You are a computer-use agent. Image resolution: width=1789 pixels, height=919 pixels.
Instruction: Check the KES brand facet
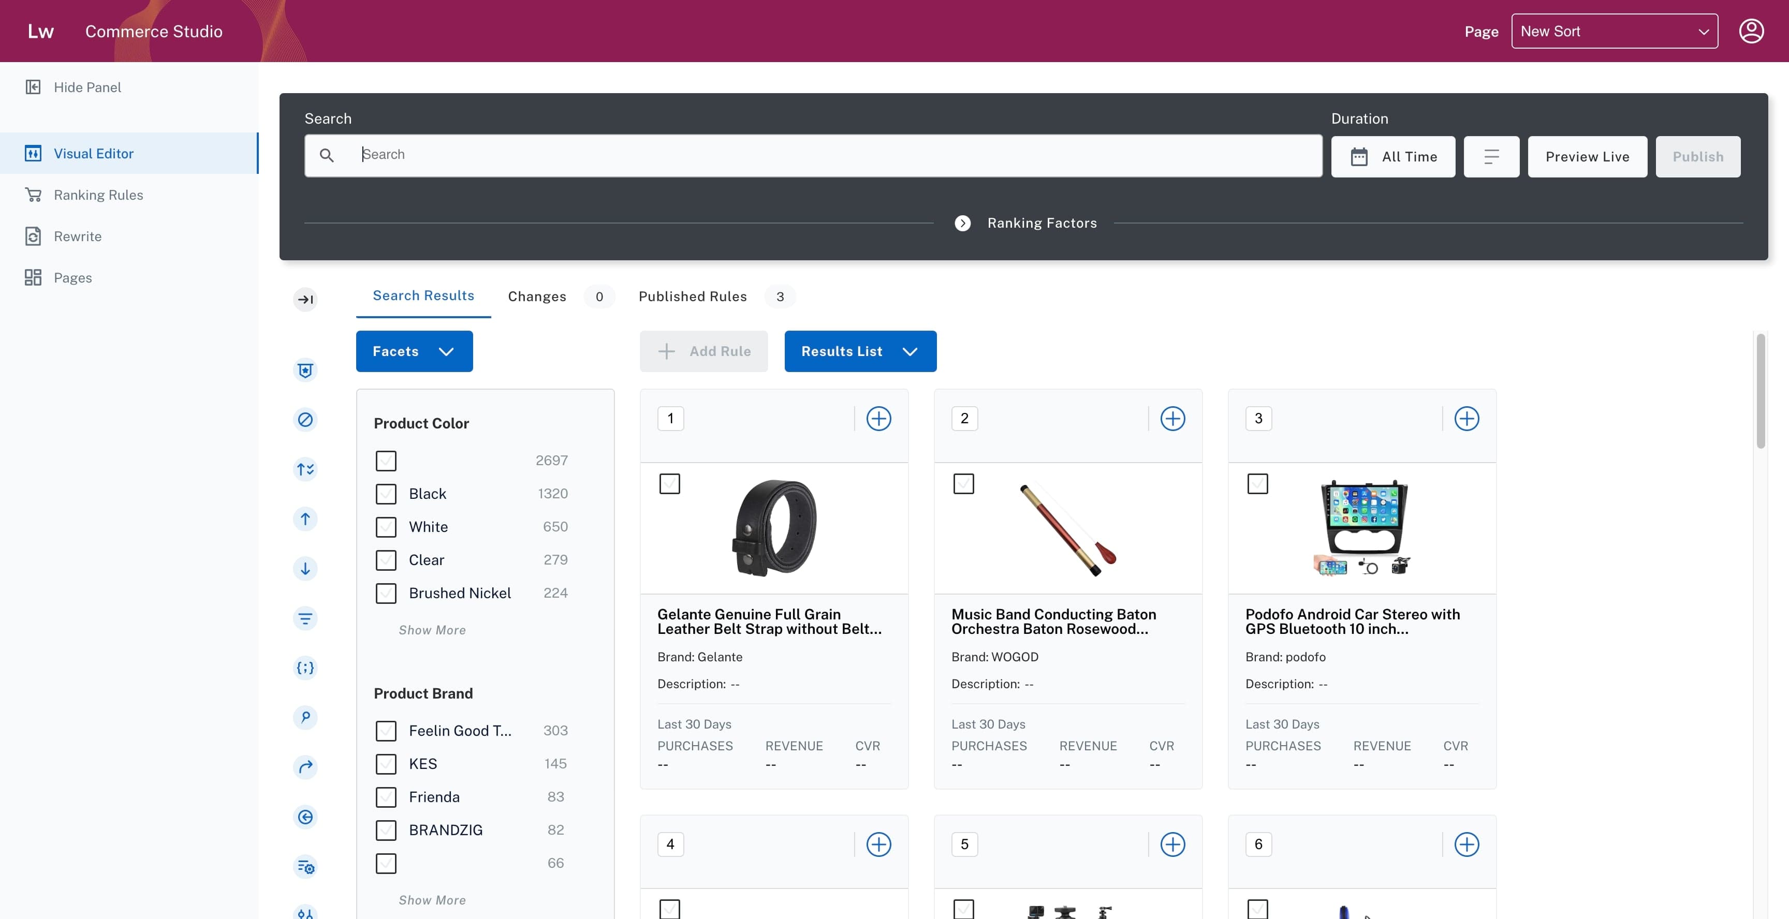(x=386, y=764)
